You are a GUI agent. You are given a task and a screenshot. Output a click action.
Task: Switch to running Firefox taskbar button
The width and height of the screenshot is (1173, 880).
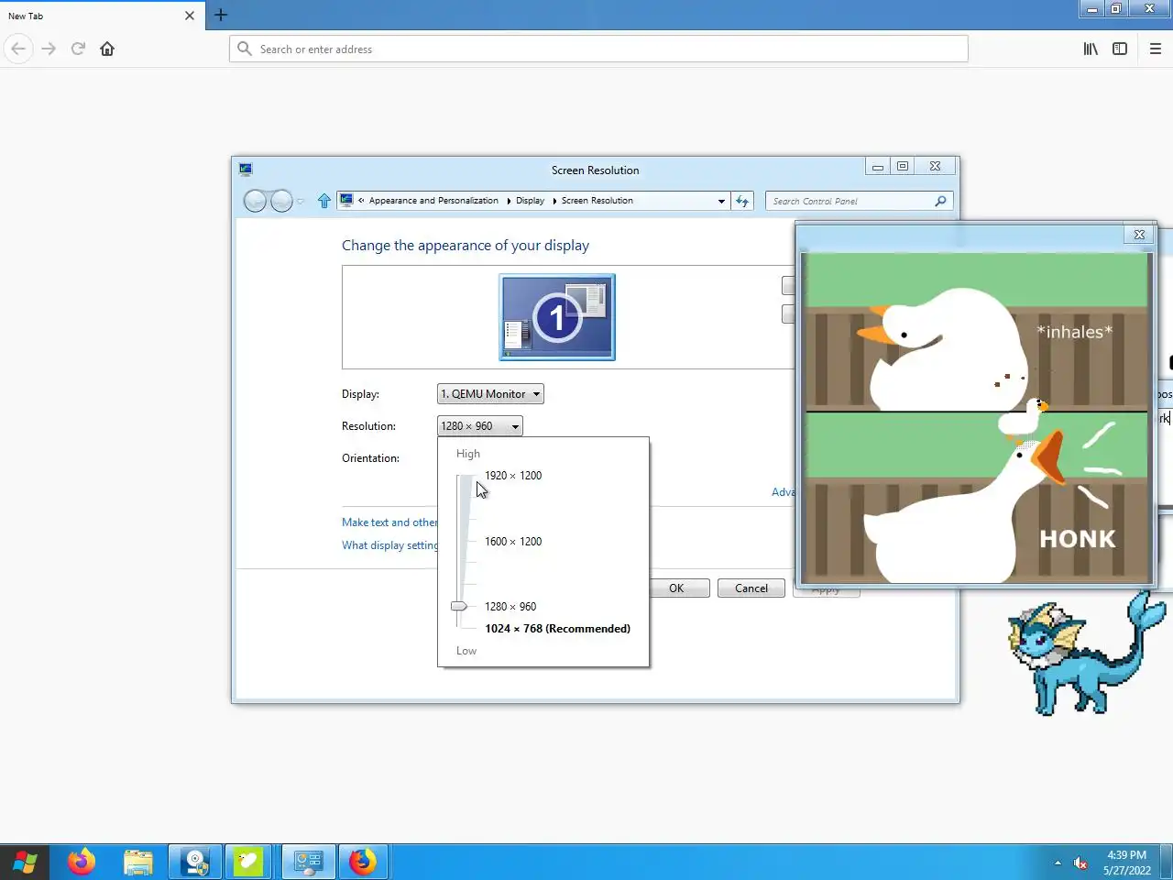pos(364,863)
